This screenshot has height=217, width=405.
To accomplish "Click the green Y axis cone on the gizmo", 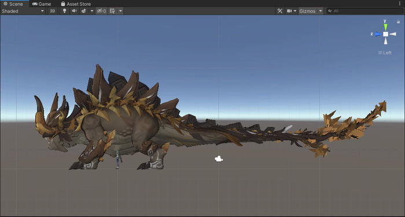I will click(x=385, y=27).
